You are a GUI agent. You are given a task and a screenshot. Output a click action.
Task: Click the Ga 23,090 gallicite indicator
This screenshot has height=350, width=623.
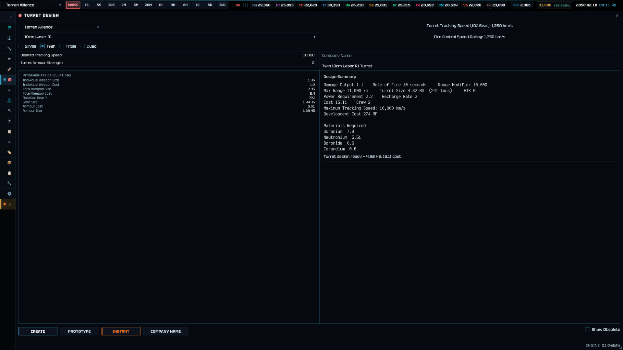click(x=496, y=5)
